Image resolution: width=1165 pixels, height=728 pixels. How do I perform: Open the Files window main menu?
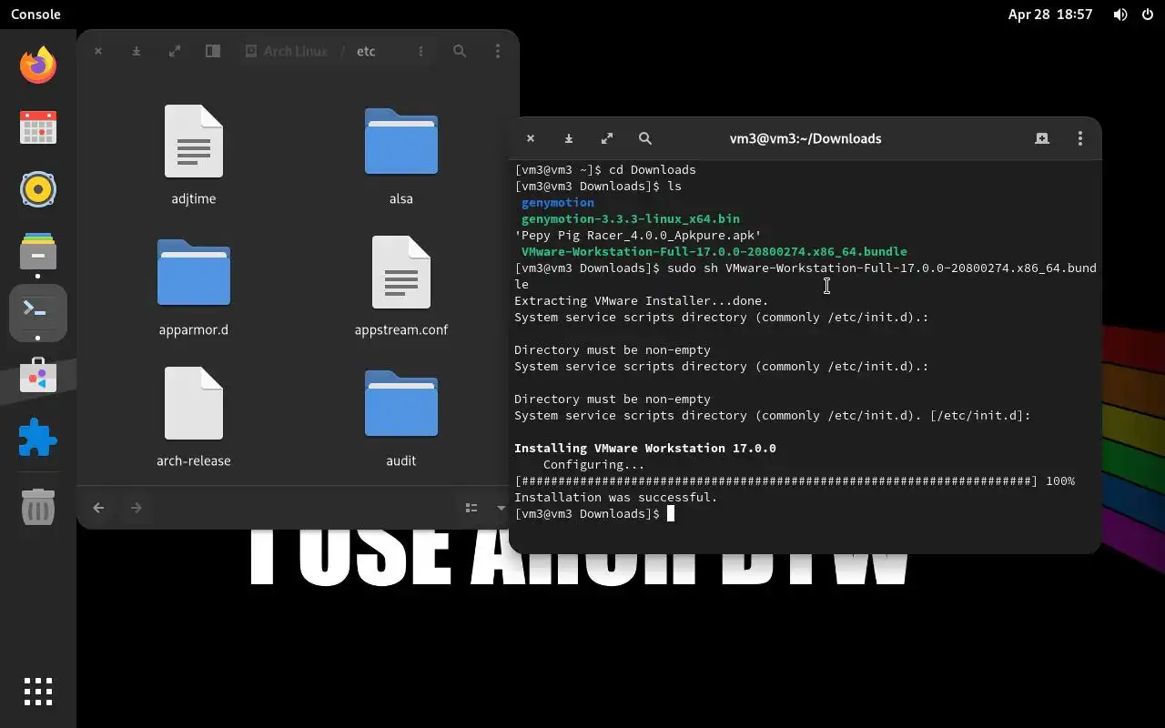[497, 51]
